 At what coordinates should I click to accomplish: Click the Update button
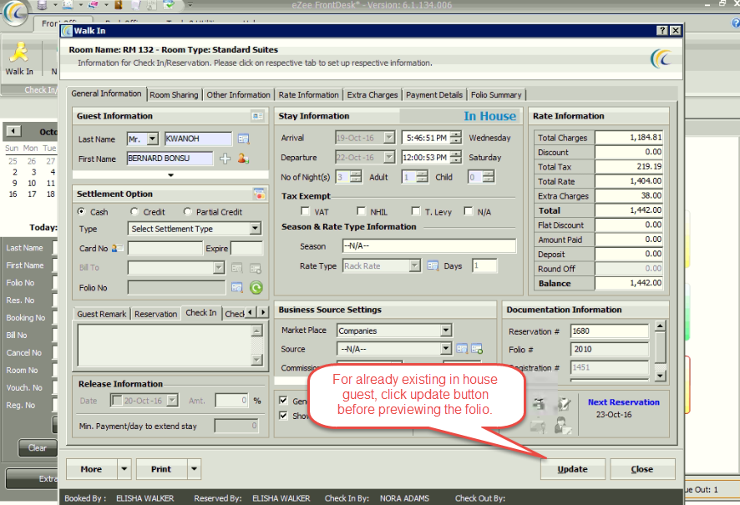tap(572, 469)
